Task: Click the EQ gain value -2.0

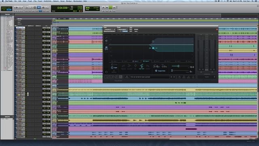Action: [x=164, y=67]
